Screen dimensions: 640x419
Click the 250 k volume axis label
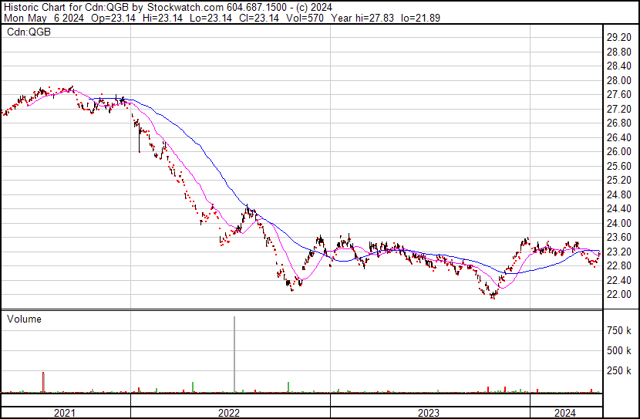pyautogui.click(x=621, y=370)
